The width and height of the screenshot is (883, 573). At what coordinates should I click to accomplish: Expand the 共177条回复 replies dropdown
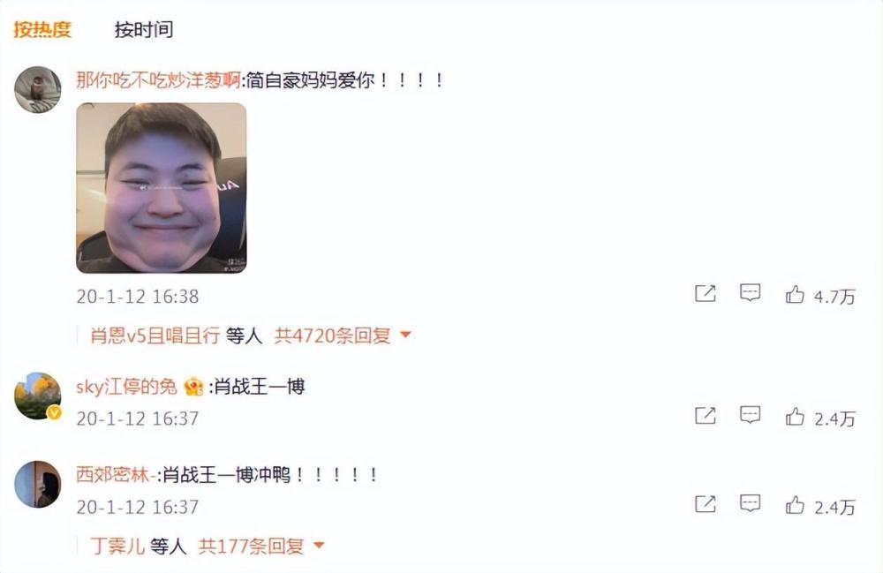click(262, 546)
